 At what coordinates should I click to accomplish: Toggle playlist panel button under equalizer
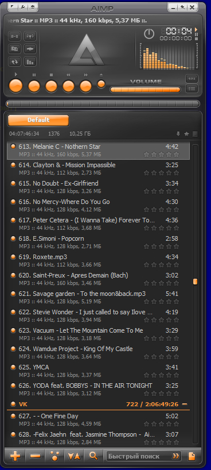click(x=192, y=88)
